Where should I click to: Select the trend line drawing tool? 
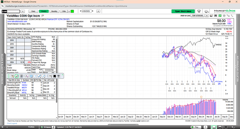point(39,76)
